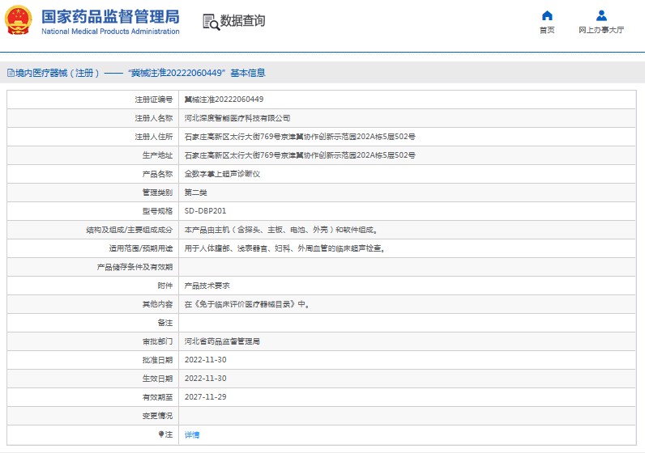Select the 生产地址 address value
The width and height of the screenshot is (645, 453).
(x=300, y=155)
